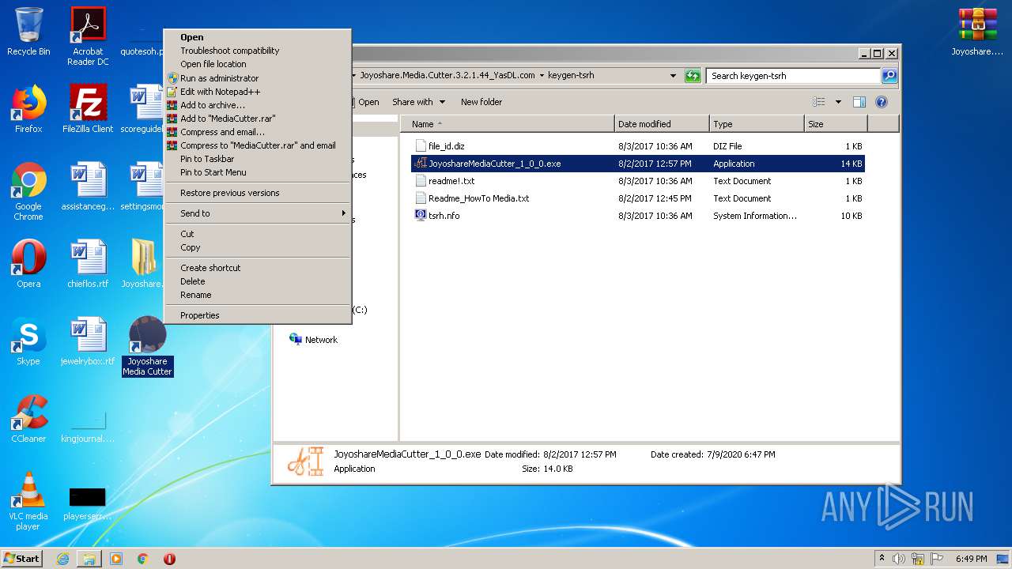
Task: Sort by Date modified column header
Action: (662, 124)
